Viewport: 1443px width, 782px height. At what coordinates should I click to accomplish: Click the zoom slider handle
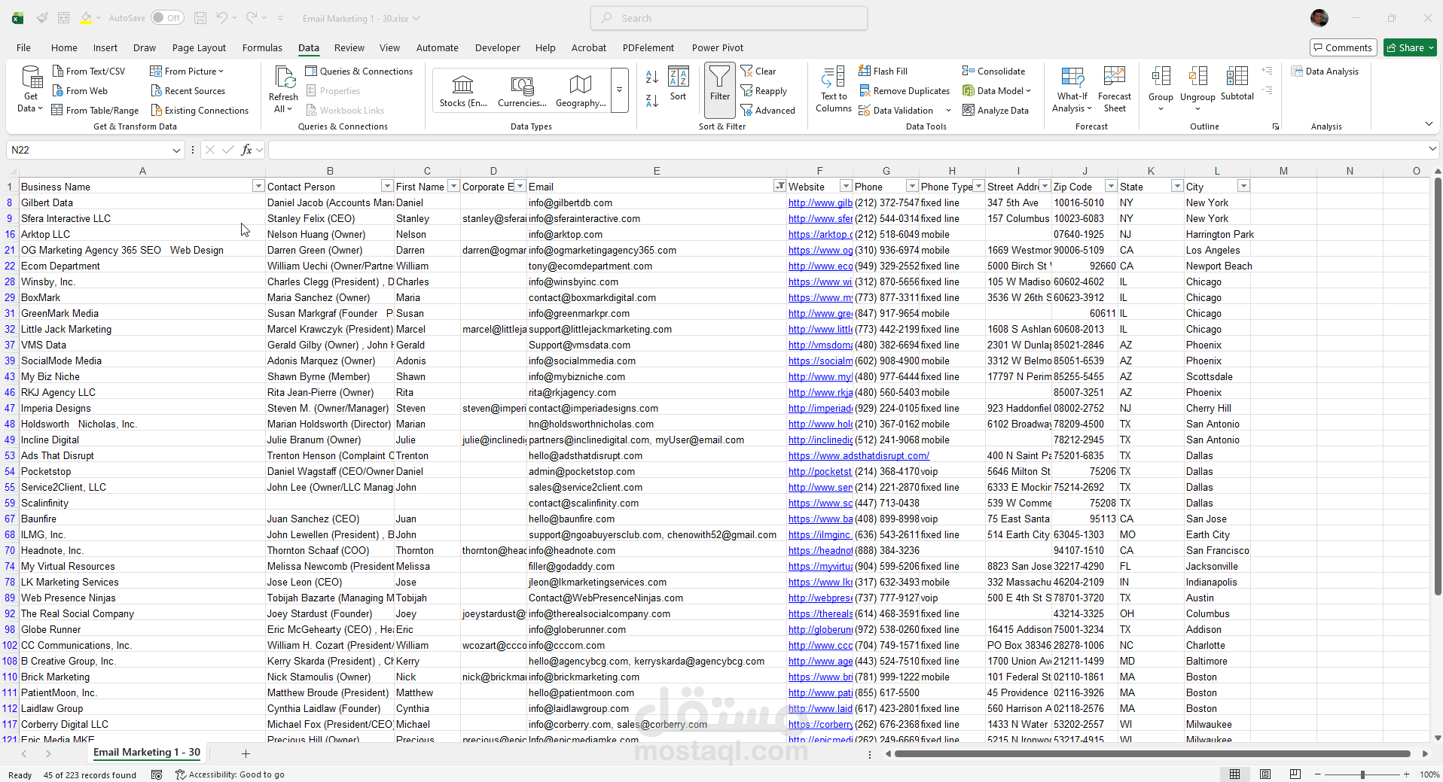(1362, 774)
